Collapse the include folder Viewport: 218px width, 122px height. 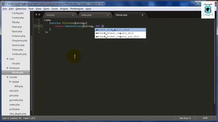point(7,77)
